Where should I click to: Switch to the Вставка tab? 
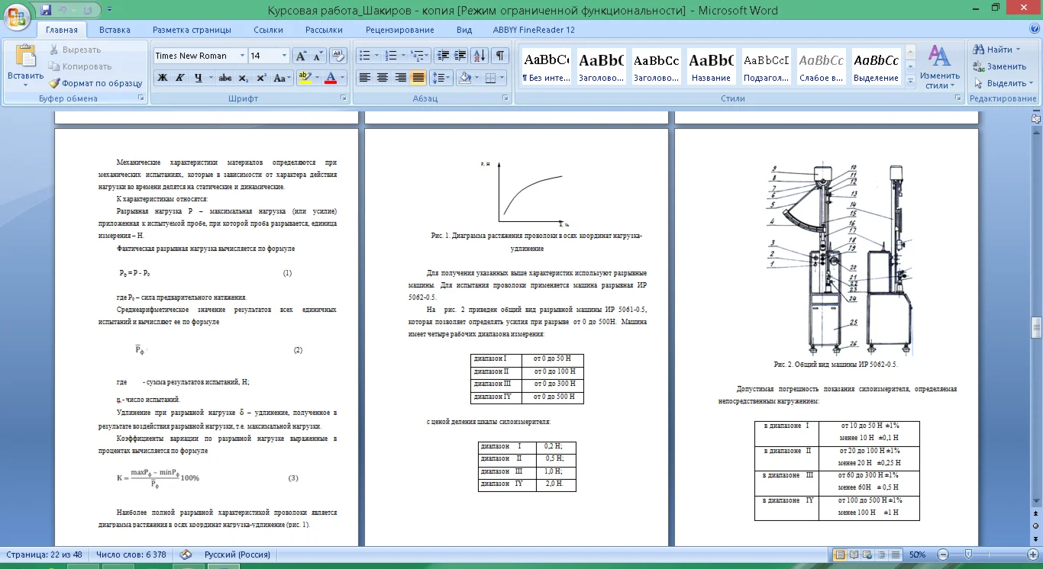coord(115,30)
